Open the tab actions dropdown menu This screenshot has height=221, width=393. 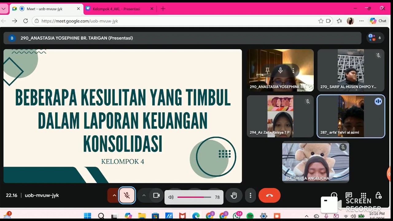coord(4,9)
